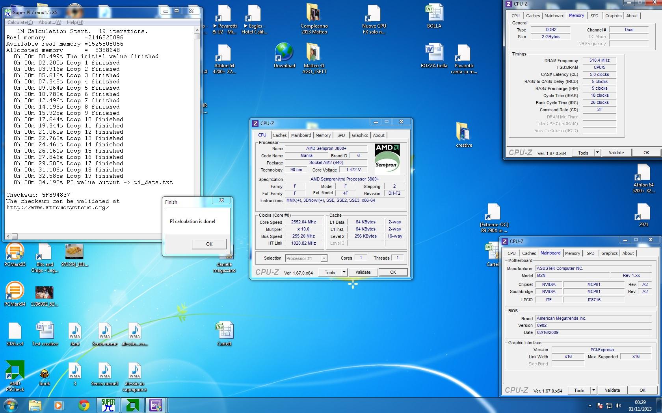Open the alessio in caprapanca WMA file
The height and width of the screenshot is (413, 662).
pos(134,377)
